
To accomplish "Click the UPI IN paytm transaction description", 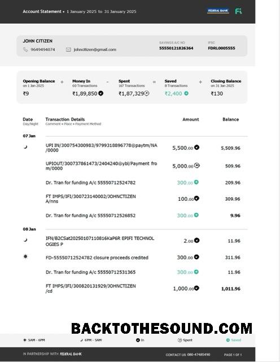I will click(x=102, y=148).
